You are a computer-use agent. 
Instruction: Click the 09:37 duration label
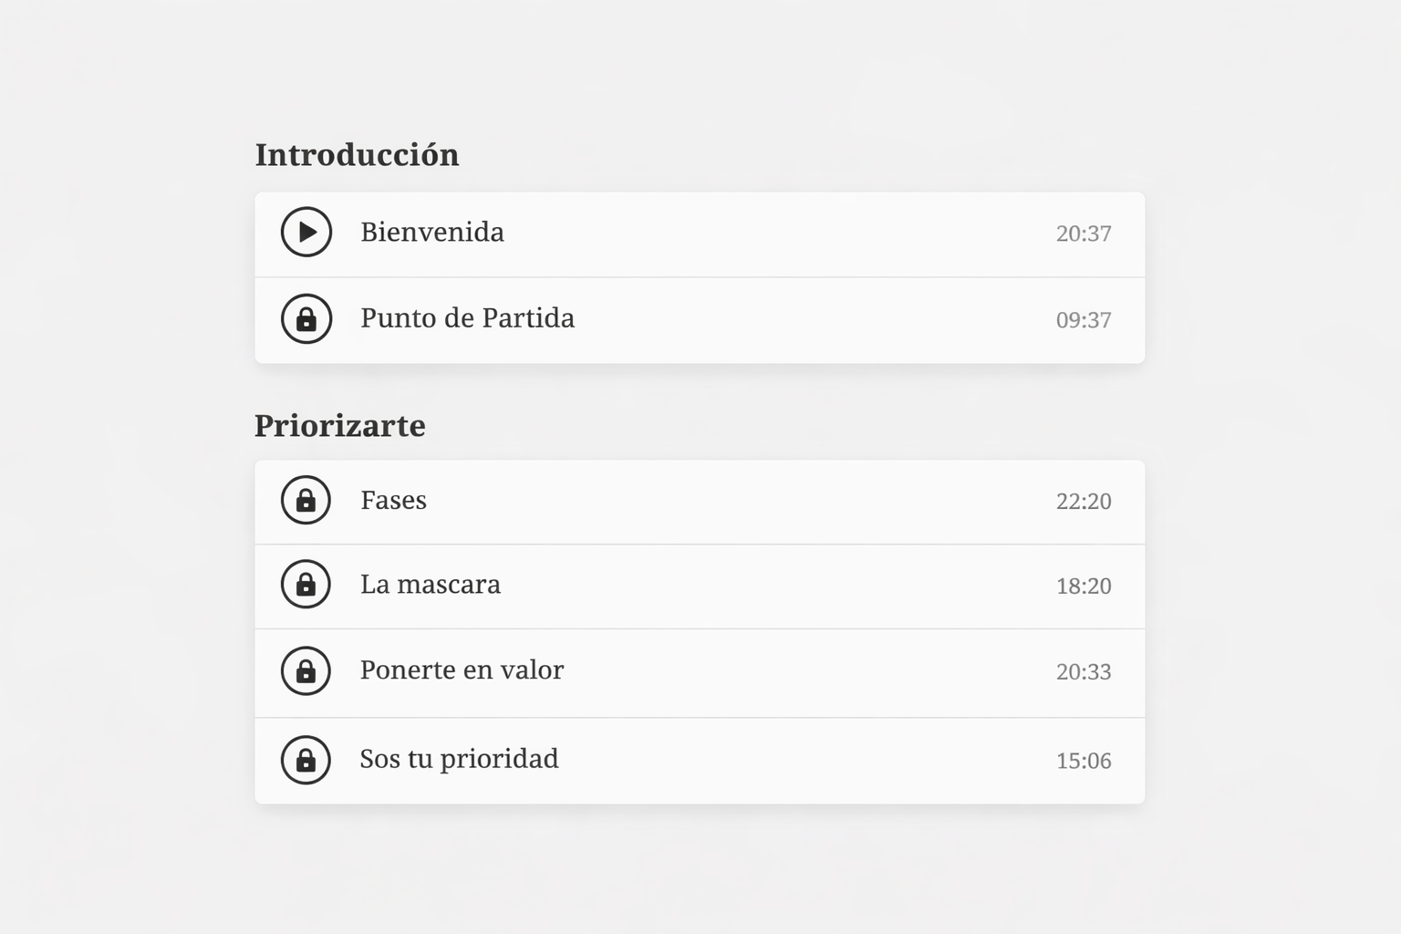(x=1084, y=320)
